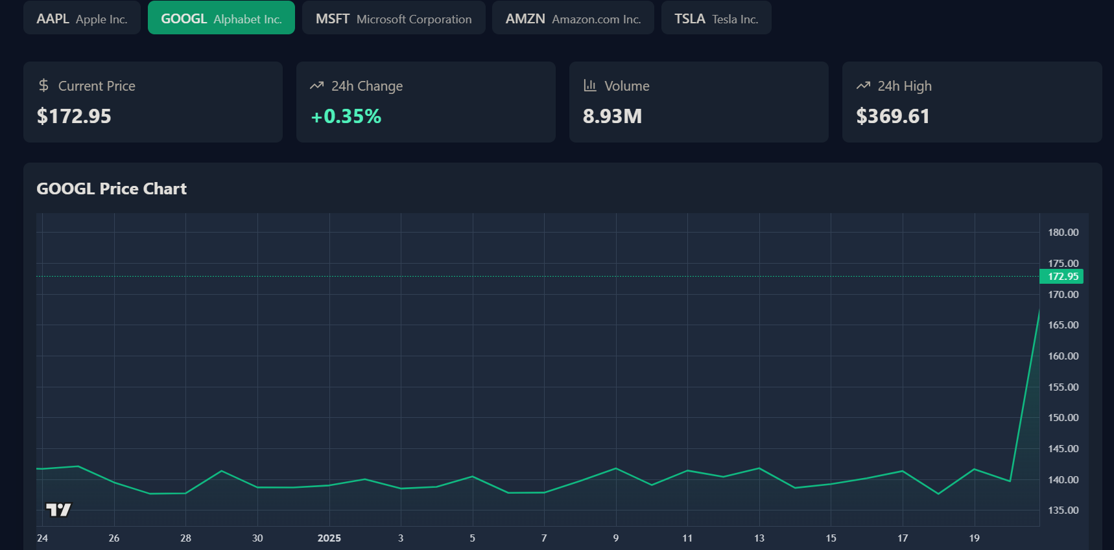Click the 150.00 price axis label
1114x550 pixels.
coord(1063,417)
